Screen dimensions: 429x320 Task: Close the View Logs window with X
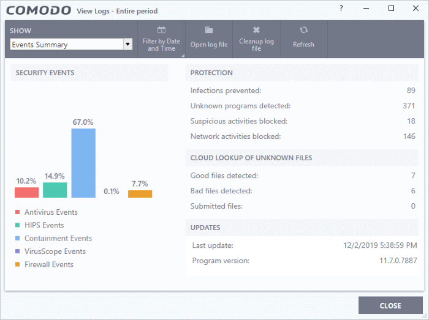416,9
